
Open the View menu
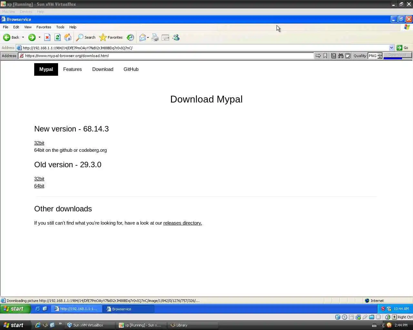pyautogui.click(x=28, y=27)
